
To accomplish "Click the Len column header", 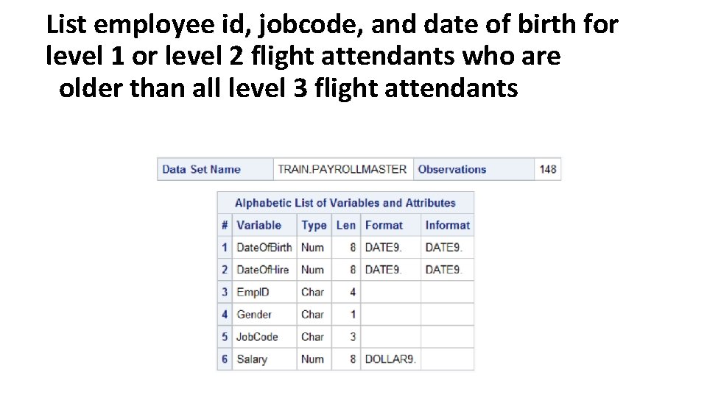I will pos(346,225).
